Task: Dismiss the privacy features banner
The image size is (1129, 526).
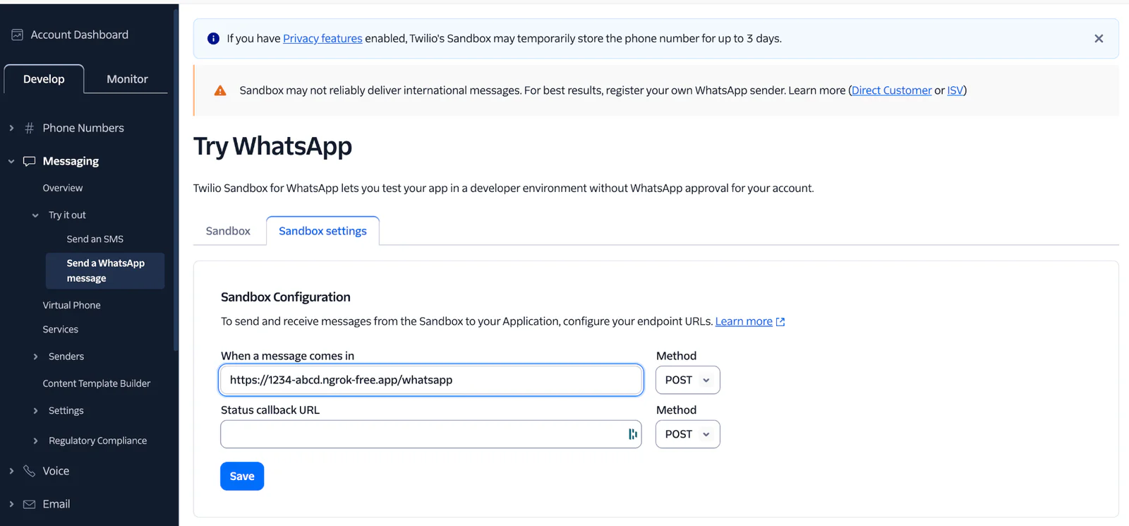Action: [x=1099, y=39]
